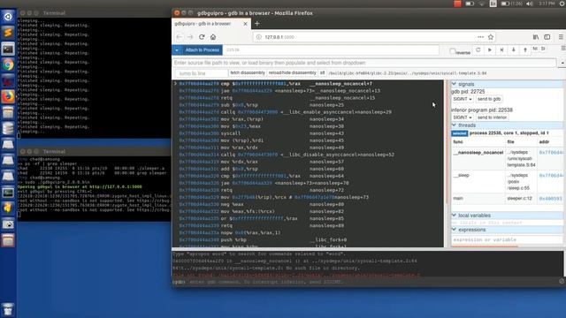
Task: Focus the upper Terminal window title
Action: point(54,13)
